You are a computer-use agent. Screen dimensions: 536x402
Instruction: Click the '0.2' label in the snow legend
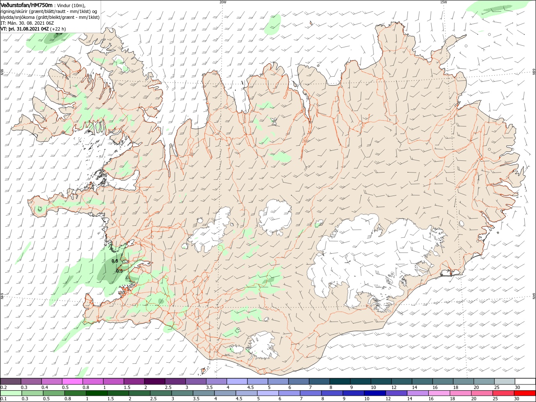point(3,387)
